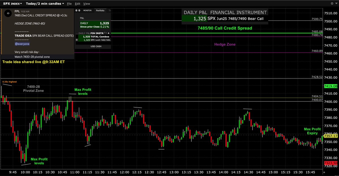Click 'Watch 7400-28 pivotal zone' message line
Viewport: 339px width, 176px height.
click(32, 57)
